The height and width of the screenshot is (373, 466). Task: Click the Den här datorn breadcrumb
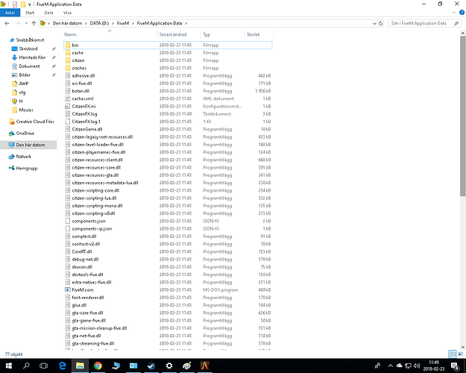pos(67,23)
